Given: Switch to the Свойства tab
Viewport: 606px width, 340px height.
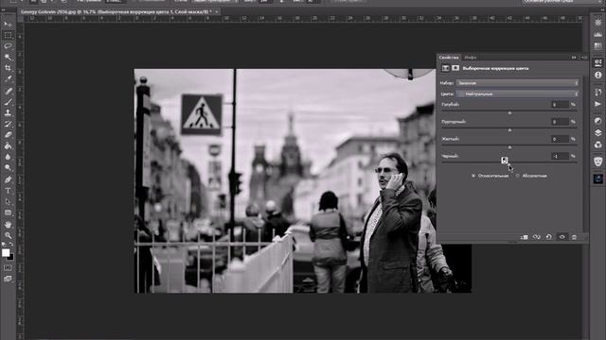Looking at the screenshot, I should [448, 58].
